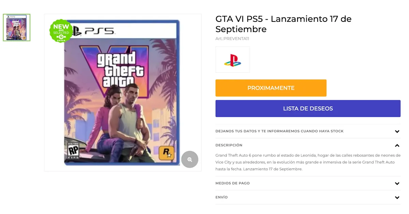The height and width of the screenshot is (214, 409).
Task: Select the GTA VI box art thumbnail
Action: [16, 27]
